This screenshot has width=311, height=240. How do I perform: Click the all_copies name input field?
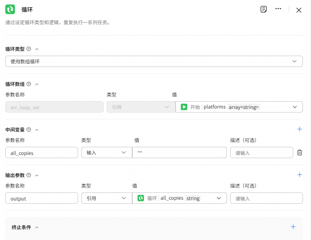tap(42, 152)
